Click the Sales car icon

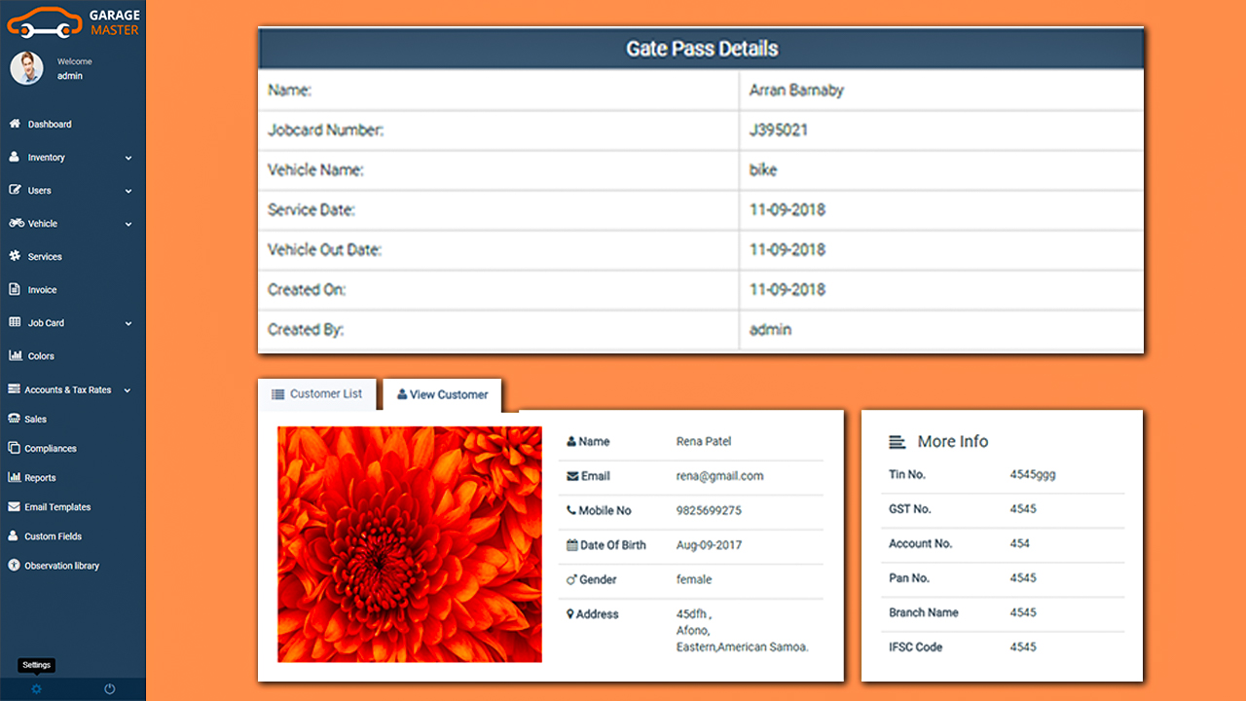pyautogui.click(x=15, y=419)
